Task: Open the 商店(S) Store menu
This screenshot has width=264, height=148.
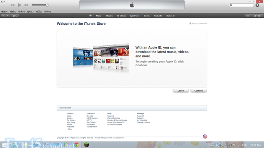Action: point(39,12)
